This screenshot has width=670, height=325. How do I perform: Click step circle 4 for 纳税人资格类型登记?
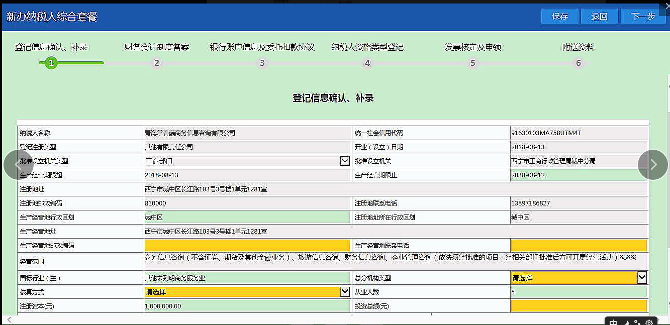click(367, 63)
